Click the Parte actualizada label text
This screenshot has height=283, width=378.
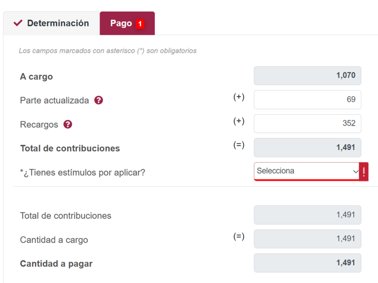click(x=54, y=101)
